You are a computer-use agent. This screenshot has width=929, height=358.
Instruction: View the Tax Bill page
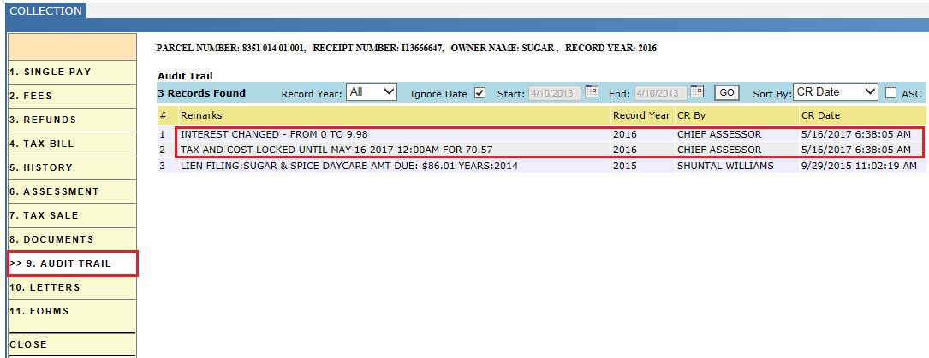[72, 144]
